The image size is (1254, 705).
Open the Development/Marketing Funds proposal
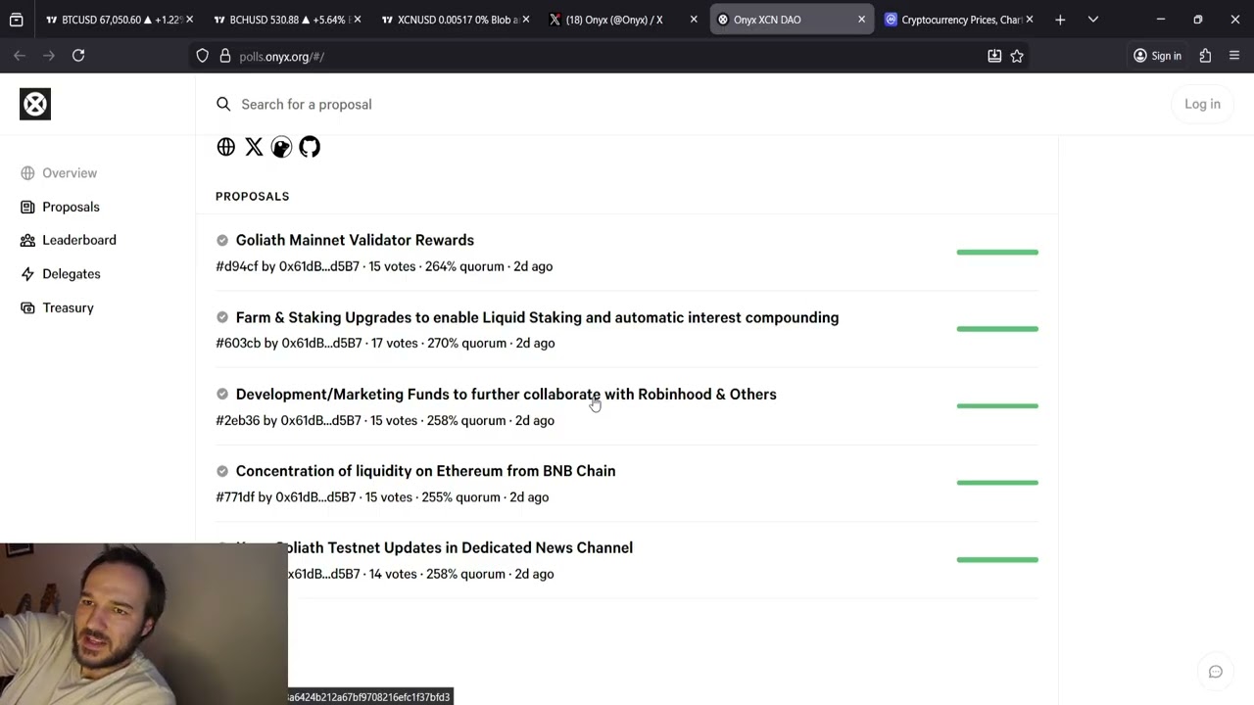click(x=506, y=394)
